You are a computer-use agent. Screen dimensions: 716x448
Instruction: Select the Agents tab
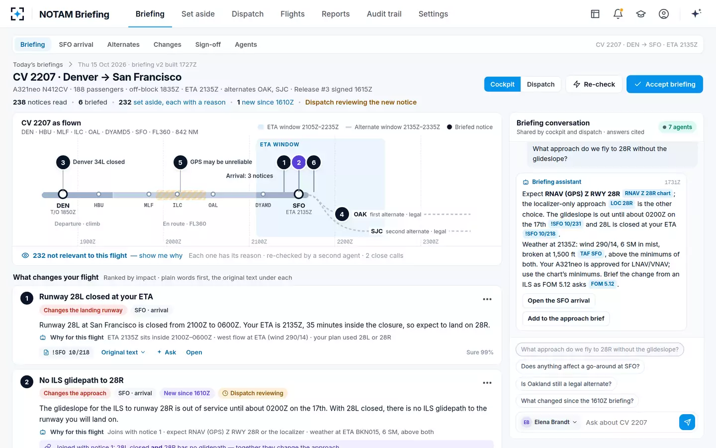tap(246, 44)
